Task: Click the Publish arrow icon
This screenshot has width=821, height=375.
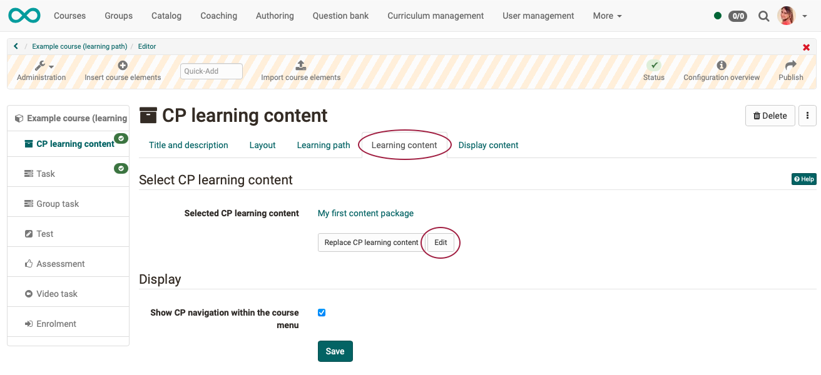Action: [x=790, y=65]
